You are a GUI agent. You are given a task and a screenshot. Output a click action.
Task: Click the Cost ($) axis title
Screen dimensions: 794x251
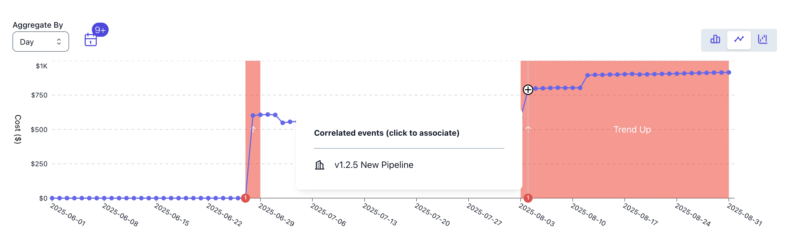[17, 129]
